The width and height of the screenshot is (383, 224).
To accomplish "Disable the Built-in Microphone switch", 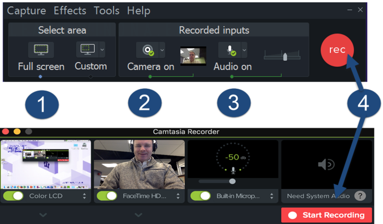I will pyautogui.click(x=201, y=196).
